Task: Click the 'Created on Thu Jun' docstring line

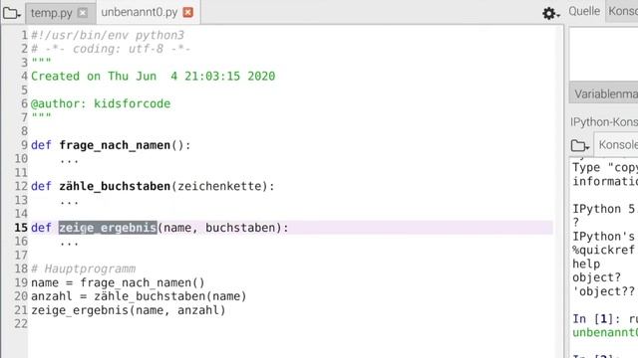Action: pos(153,77)
